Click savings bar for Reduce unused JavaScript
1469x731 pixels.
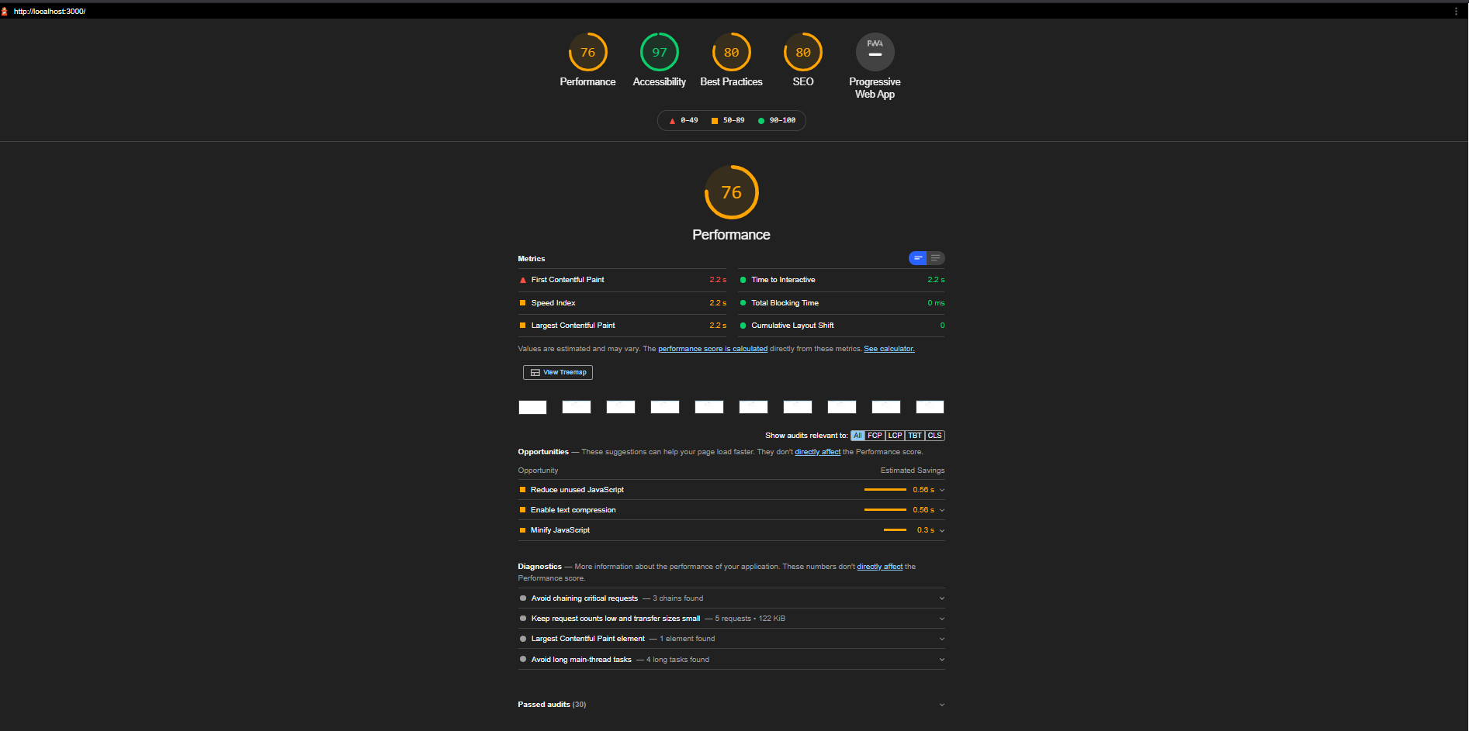pyautogui.click(x=885, y=490)
